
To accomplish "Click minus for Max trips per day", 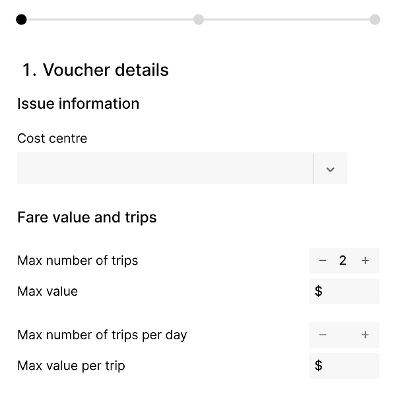I will 323,335.
